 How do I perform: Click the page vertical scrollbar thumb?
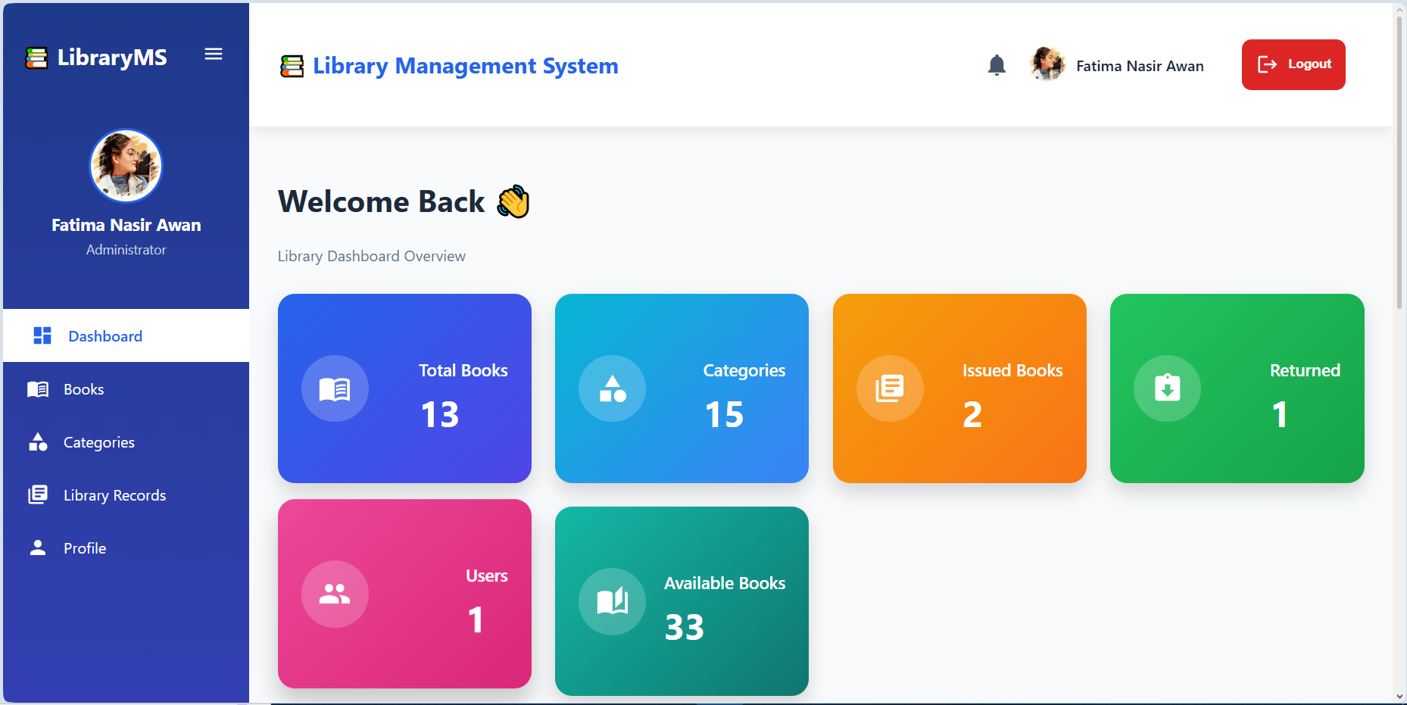pyautogui.click(x=1399, y=161)
